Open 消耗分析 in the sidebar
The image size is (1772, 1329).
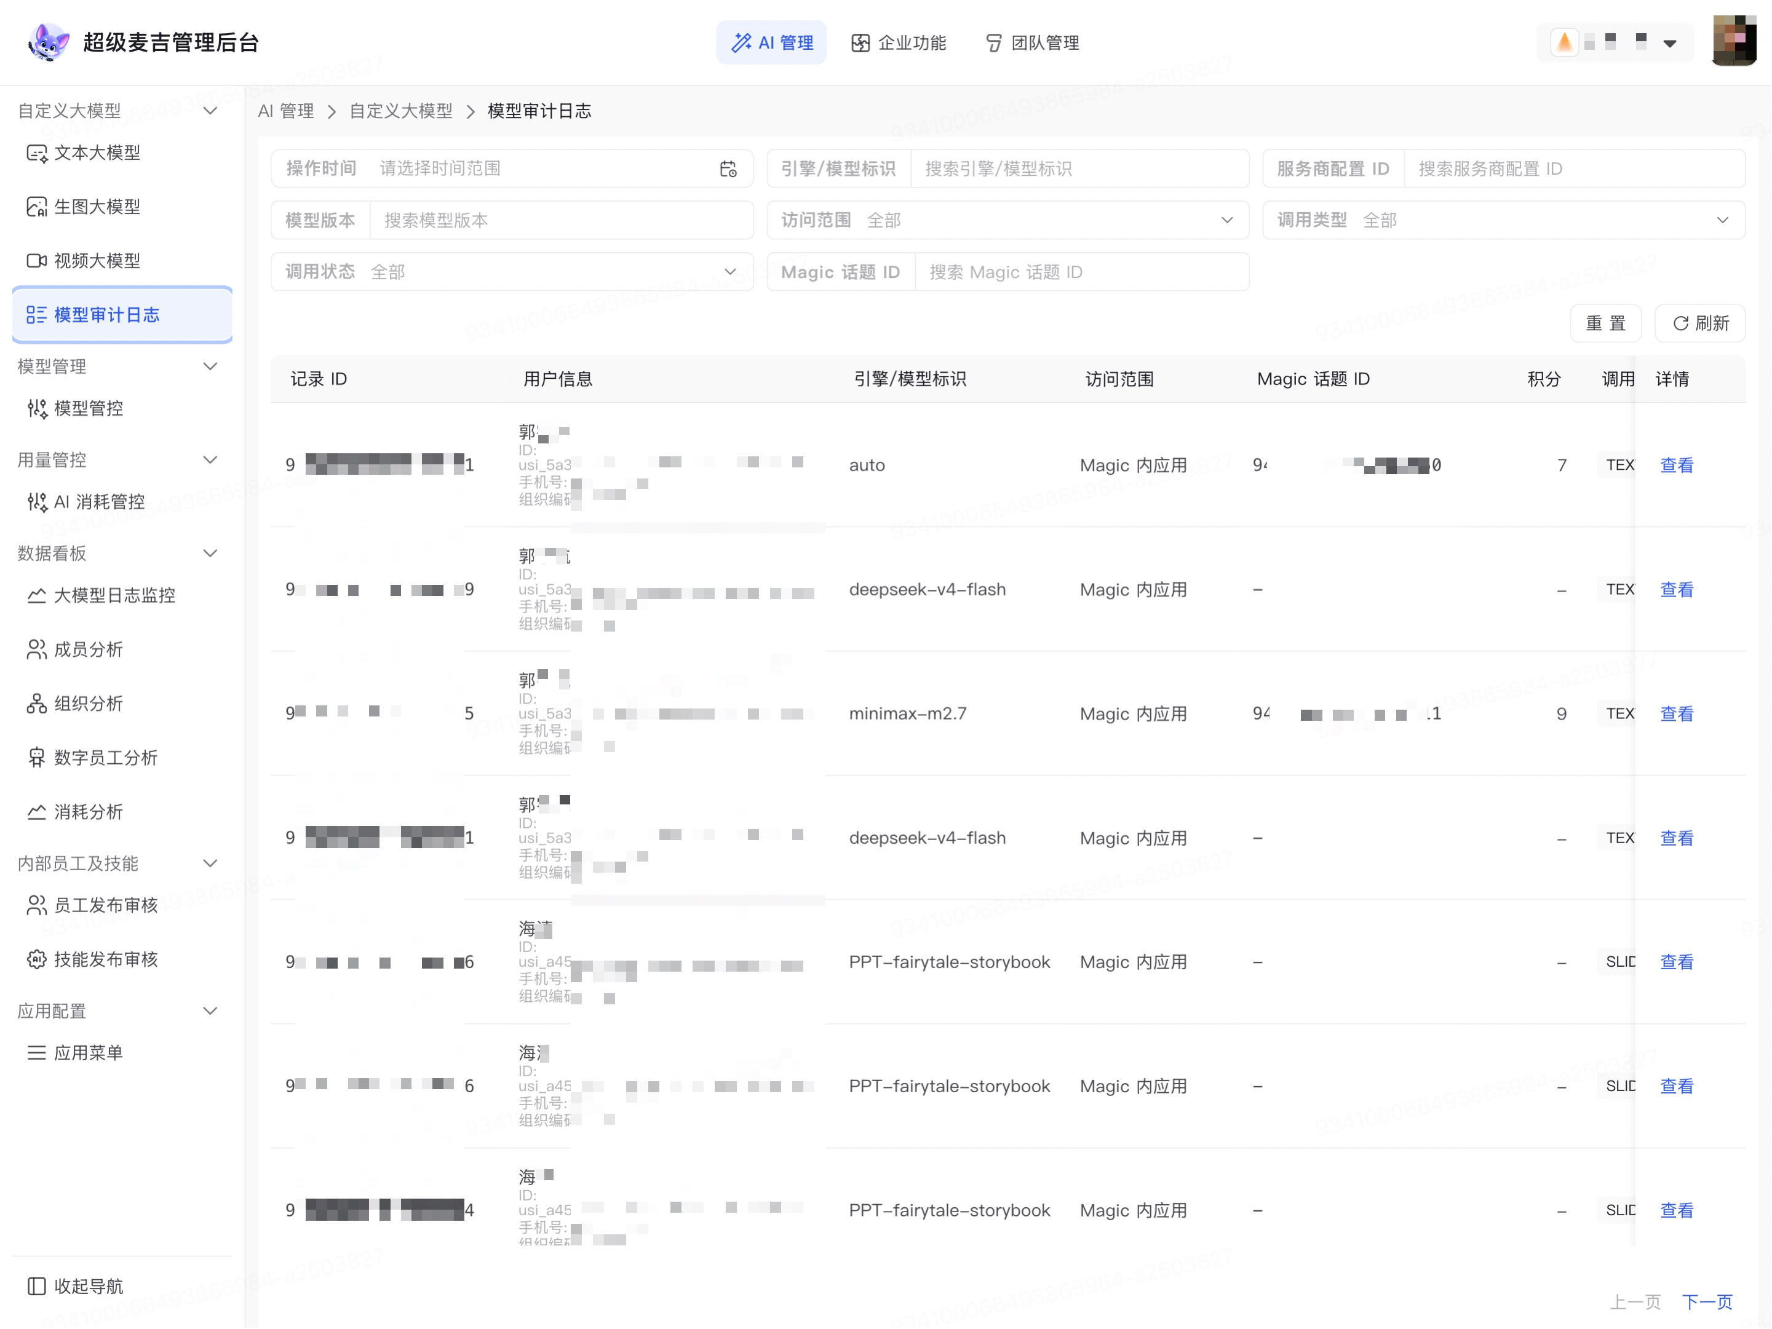coord(122,812)
